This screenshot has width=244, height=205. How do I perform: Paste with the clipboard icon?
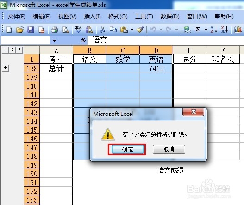pyautogui.click(x=124, y=30)
